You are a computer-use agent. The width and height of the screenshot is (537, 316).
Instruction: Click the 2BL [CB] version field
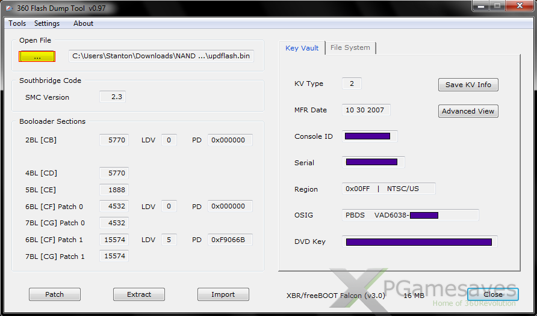114,140
